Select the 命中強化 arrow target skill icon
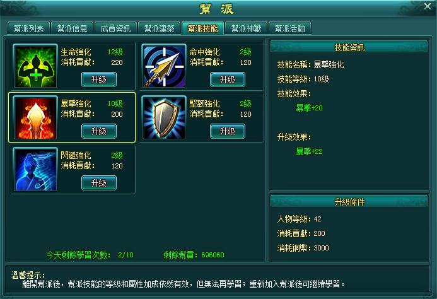 pos(164,66)
